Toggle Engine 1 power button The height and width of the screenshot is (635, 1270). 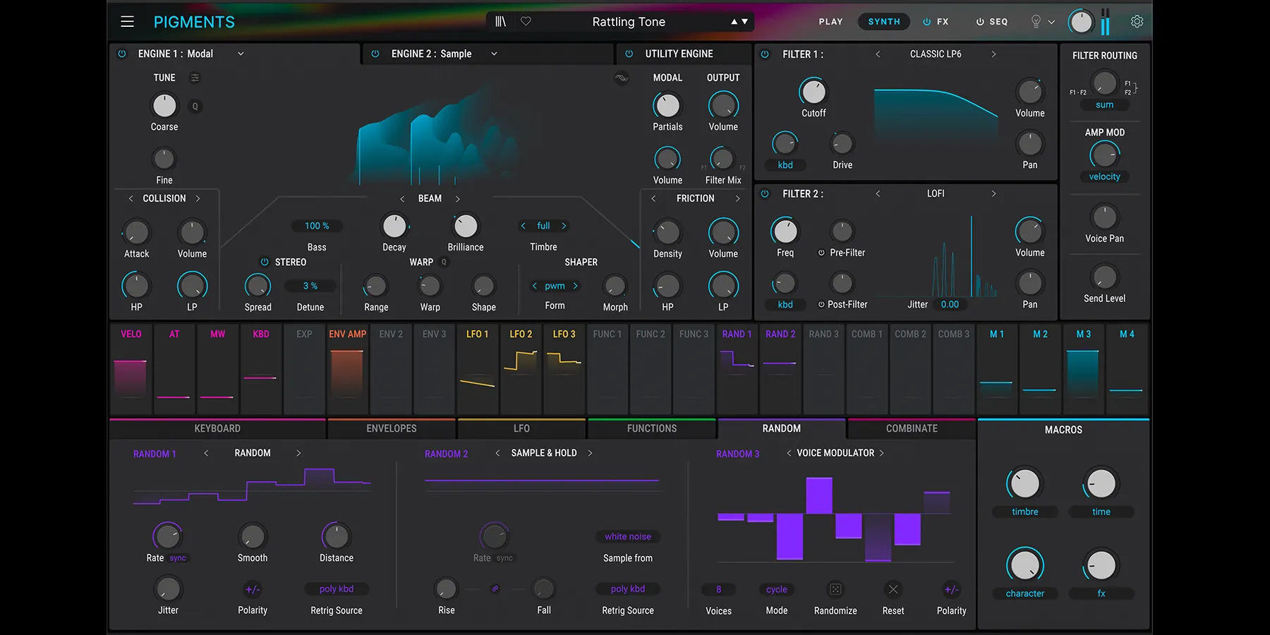pyautogui.click(x=122, y=54)
